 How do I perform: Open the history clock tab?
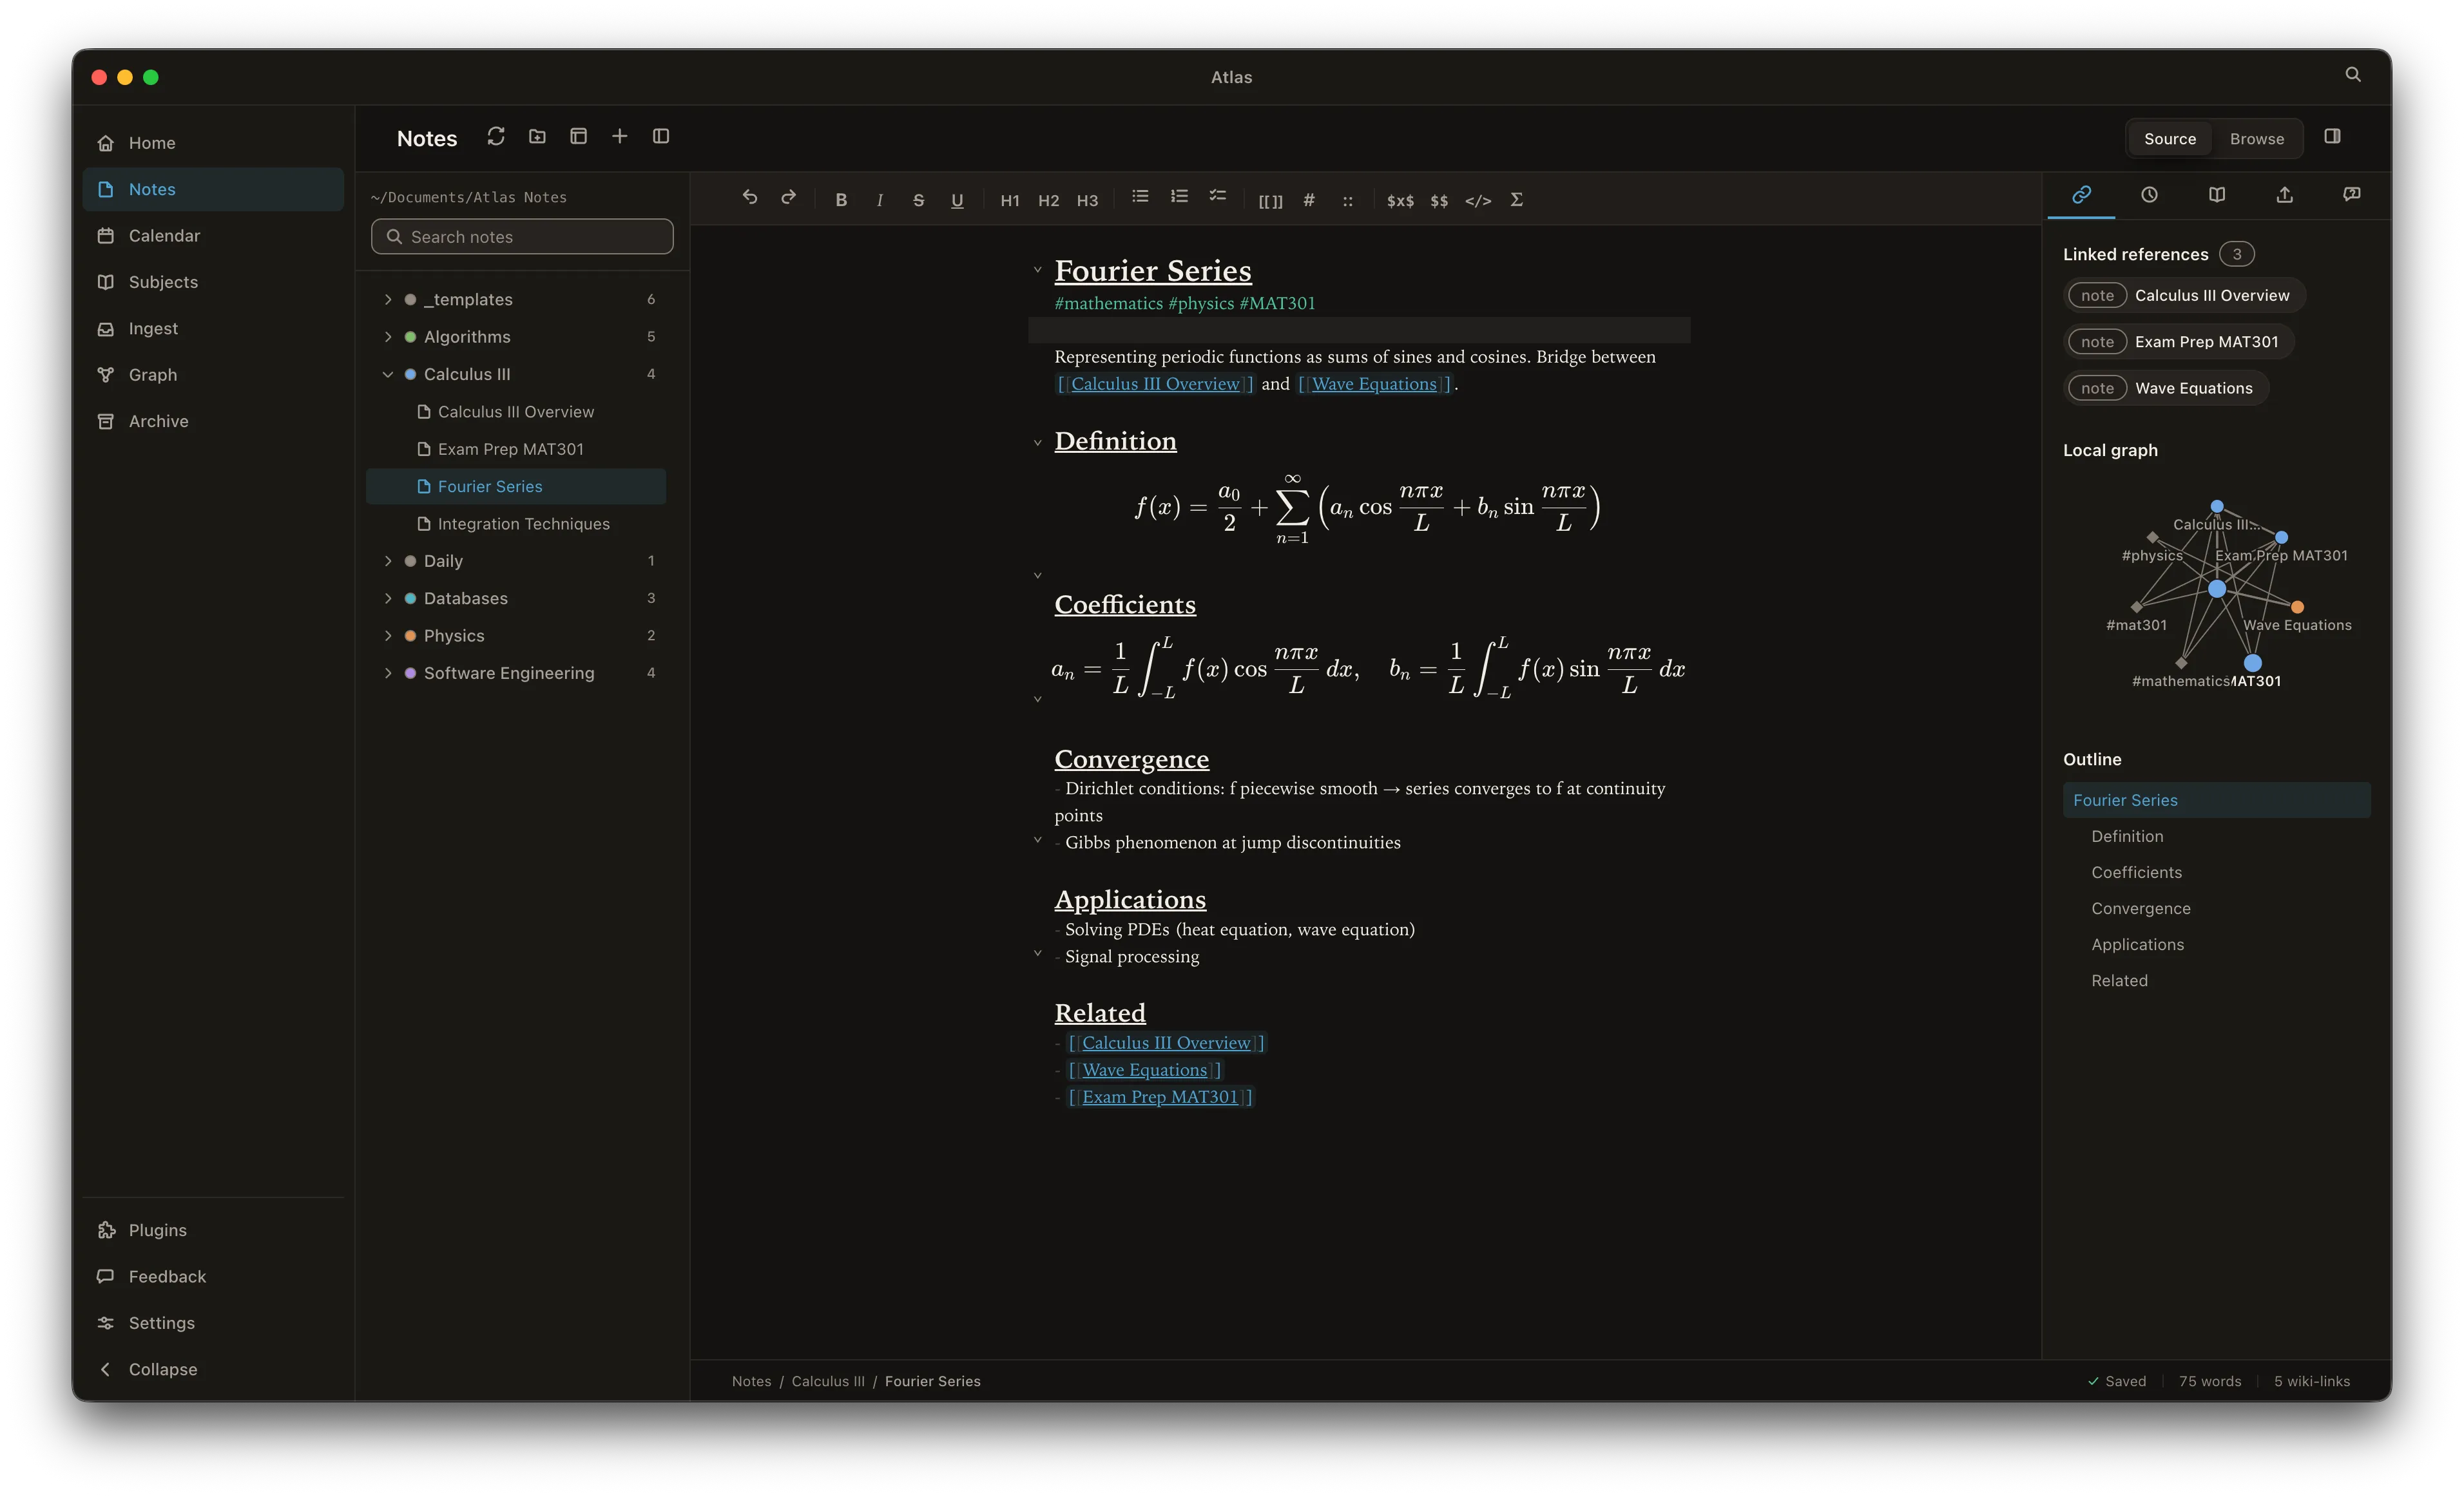tap(2149, 195)
